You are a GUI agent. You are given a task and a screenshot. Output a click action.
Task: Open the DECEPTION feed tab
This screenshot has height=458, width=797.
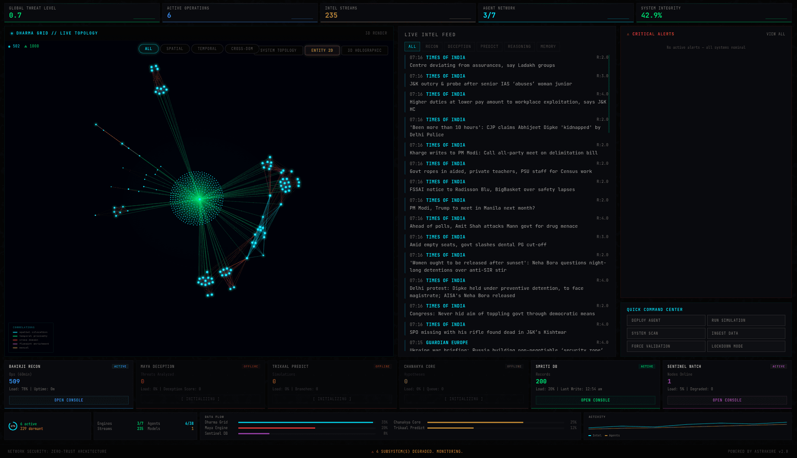pos(459,47)
